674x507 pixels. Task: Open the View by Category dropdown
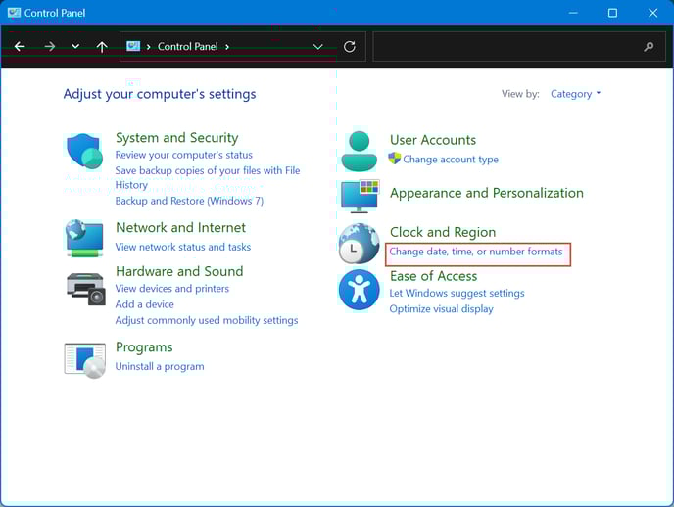(x=575, y=94)
